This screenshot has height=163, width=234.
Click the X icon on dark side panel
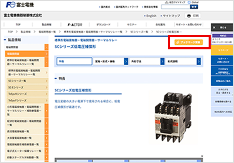pyautogui.click(x=214, y=28)
